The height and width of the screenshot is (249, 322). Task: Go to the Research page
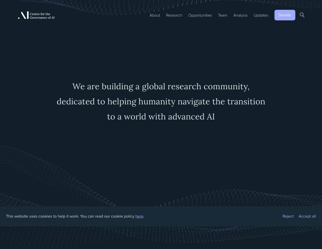174,15
